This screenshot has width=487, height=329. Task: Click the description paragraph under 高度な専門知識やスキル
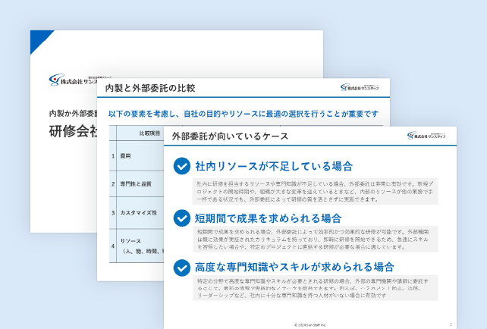tap(315, 288)
